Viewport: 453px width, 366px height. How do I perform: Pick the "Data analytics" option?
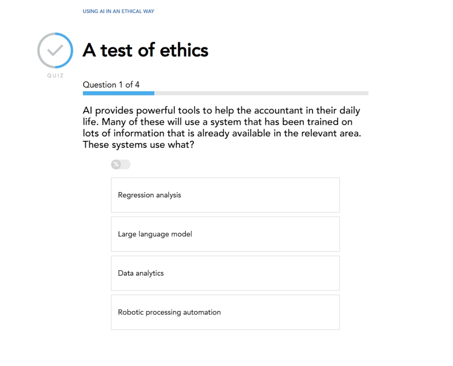(225, 273)
